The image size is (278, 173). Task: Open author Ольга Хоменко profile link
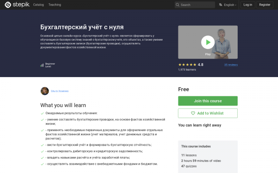pyautogui.click(x=60, y=91)
